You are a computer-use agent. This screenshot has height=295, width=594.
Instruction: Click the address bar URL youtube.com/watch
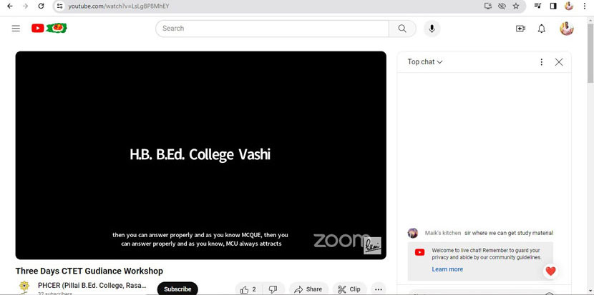pos(118,6)
